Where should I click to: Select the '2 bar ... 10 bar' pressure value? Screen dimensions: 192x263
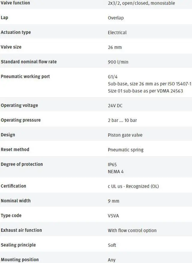coord(122,120)
